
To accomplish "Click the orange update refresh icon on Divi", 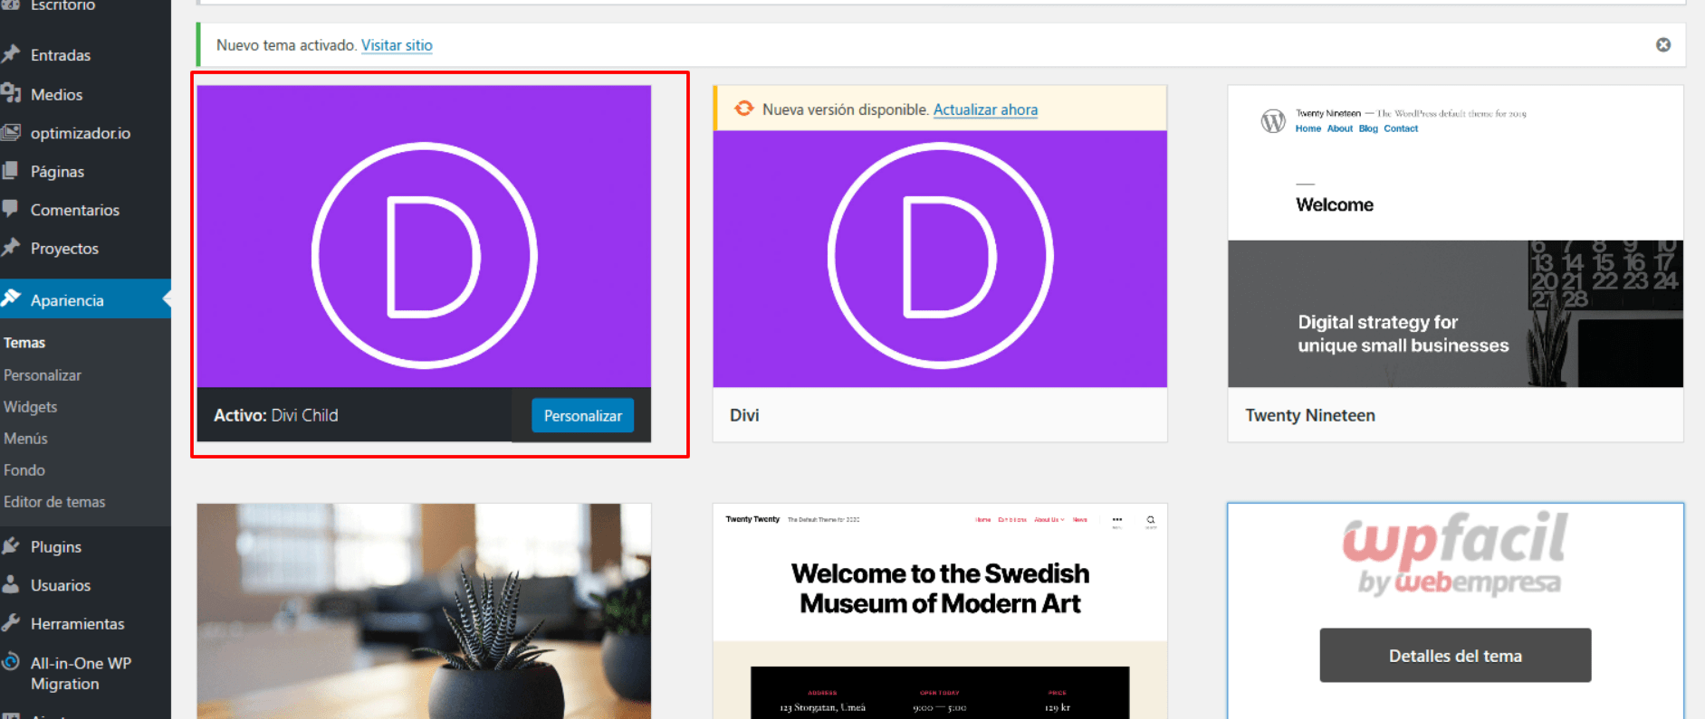I will [743, 109].
